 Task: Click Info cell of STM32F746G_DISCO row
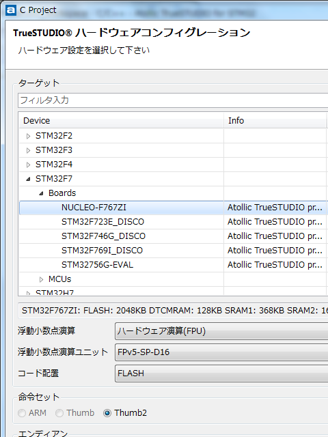point(275,236)
